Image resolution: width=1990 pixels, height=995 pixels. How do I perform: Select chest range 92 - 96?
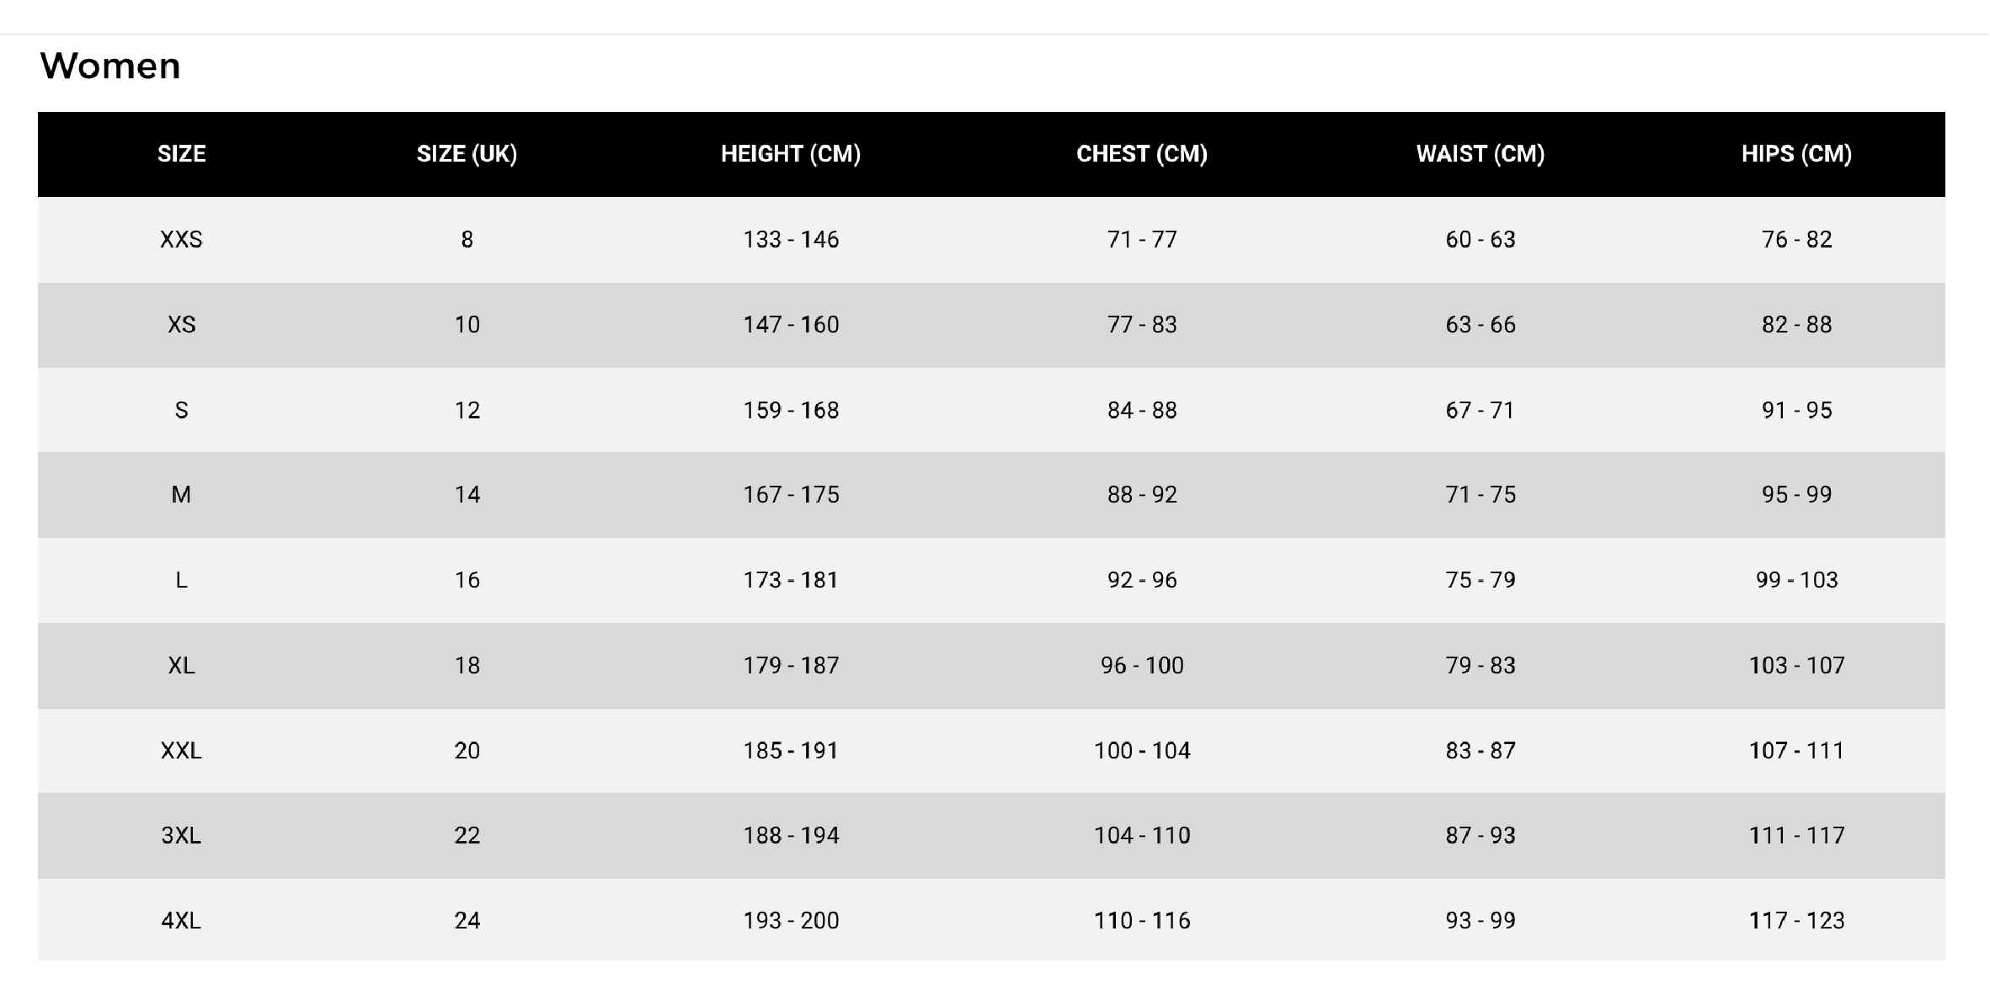pyautogui.click(x=1142, y=580)
